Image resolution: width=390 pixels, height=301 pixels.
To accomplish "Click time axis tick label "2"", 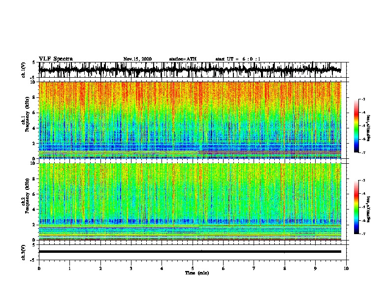I will 100,269.
